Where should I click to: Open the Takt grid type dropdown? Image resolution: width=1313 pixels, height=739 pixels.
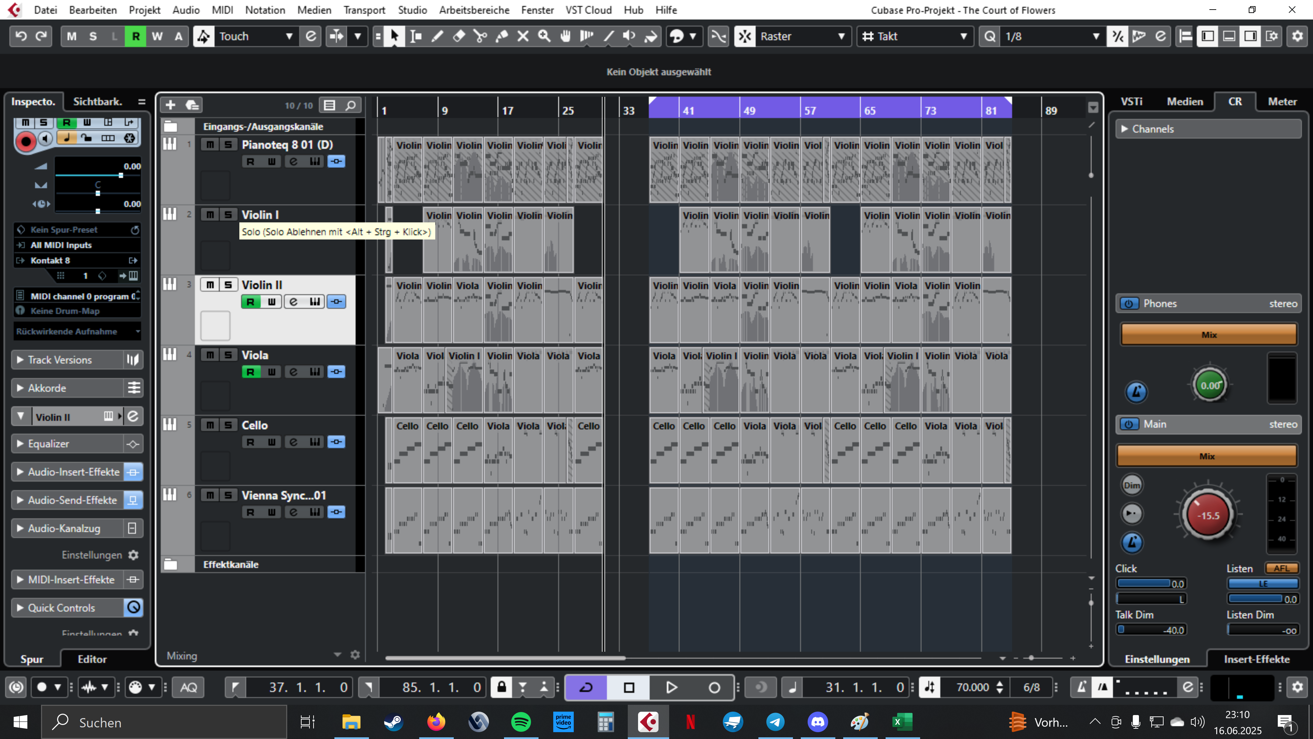coord(915,36)
